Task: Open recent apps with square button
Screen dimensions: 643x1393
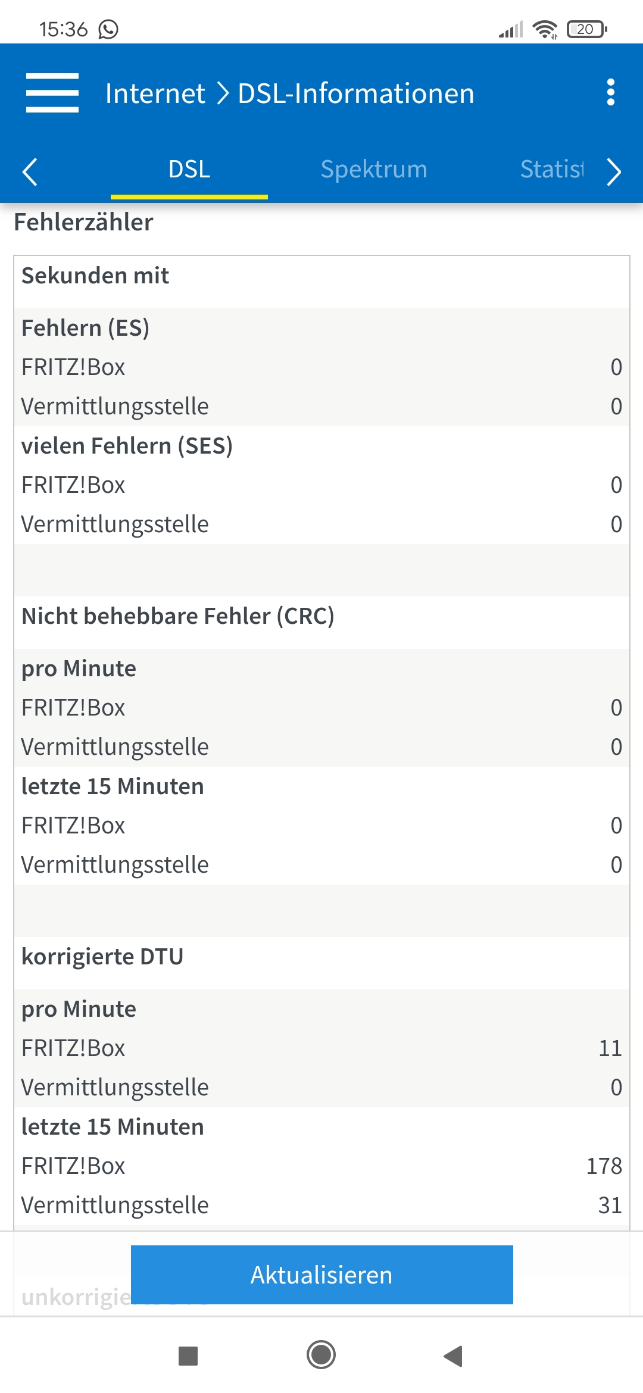Action: [x=188, y=1355]
